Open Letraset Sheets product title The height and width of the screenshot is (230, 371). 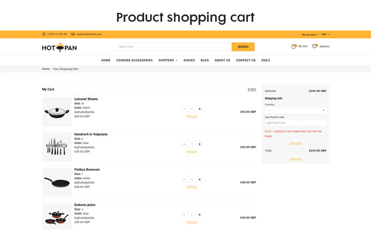pos(86,99)
